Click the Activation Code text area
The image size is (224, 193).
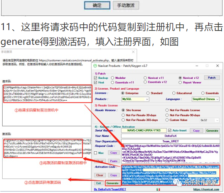pos(170,175)
